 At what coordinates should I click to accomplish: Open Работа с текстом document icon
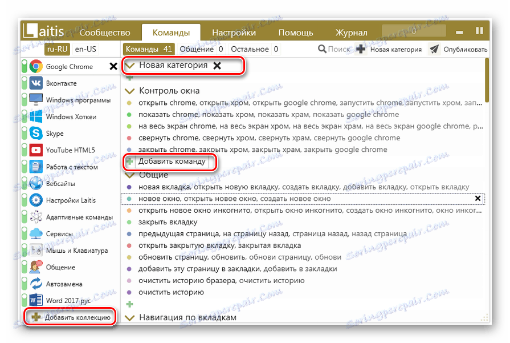pos(36,167)
